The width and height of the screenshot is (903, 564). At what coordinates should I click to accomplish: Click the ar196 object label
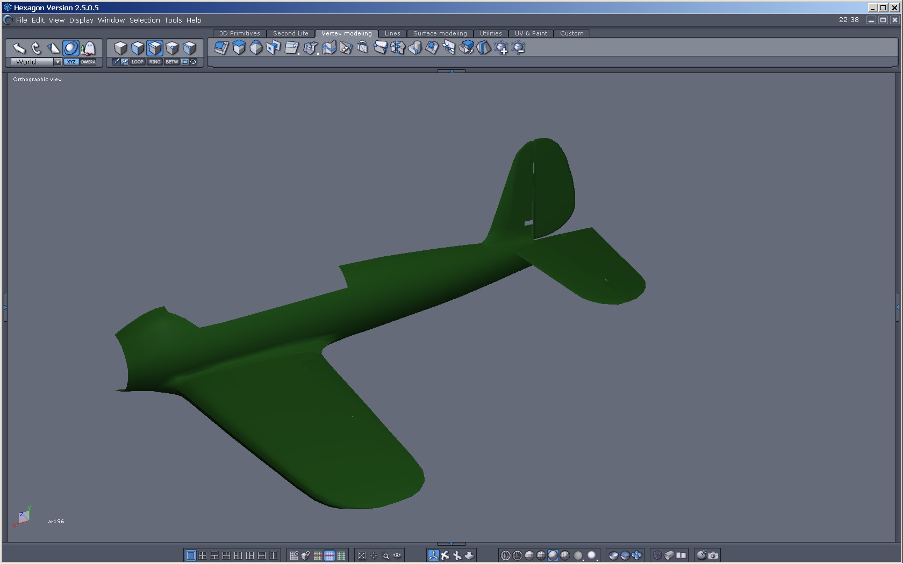tap(56, 522)
